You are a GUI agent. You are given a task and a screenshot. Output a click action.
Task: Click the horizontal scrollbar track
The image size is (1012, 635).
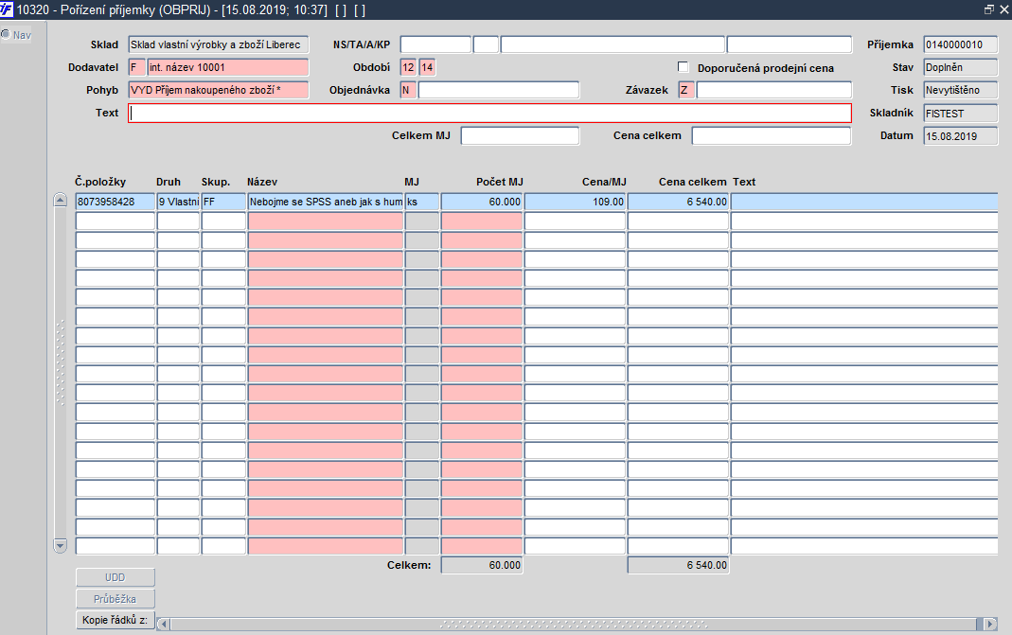575,624
